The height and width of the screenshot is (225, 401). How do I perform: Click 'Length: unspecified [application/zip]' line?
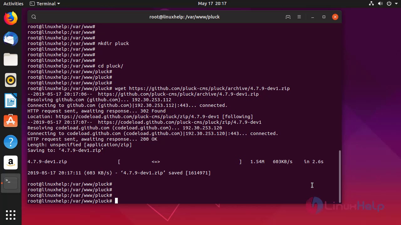80,145
